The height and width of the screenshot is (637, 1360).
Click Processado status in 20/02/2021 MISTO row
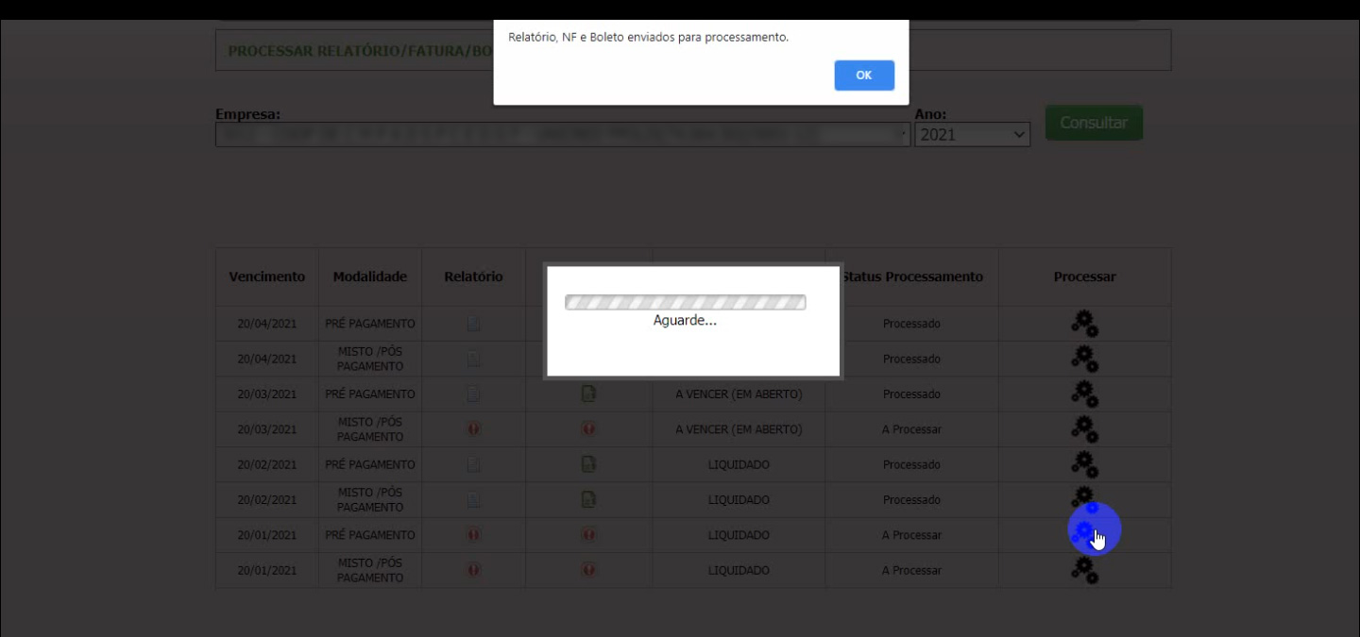click(911, 499)
